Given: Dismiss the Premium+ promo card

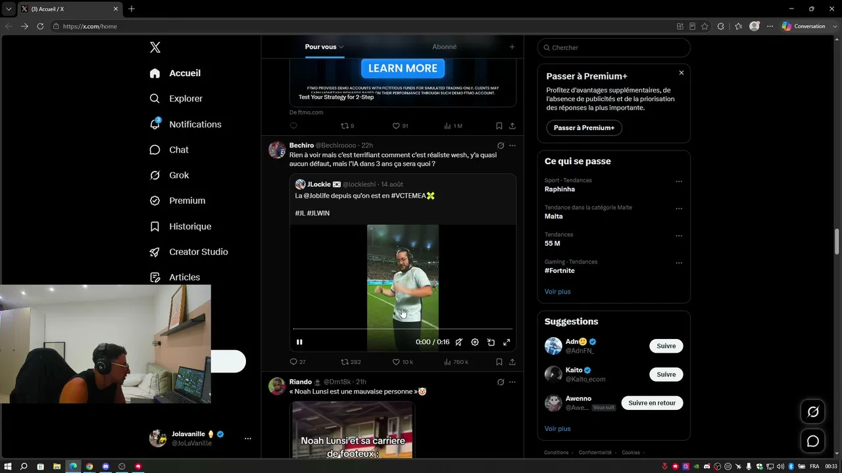Looking at the screenshot, I should pos(681,73).
